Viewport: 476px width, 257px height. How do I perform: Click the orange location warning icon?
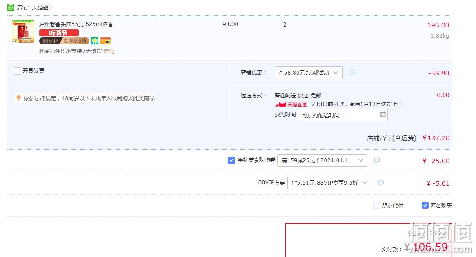[x=18, y=97]
